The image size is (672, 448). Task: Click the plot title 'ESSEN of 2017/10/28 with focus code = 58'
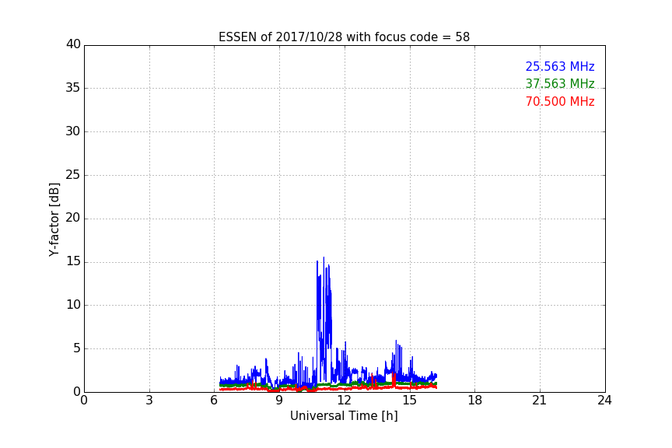pyautogui.click(x=344, y=37)
